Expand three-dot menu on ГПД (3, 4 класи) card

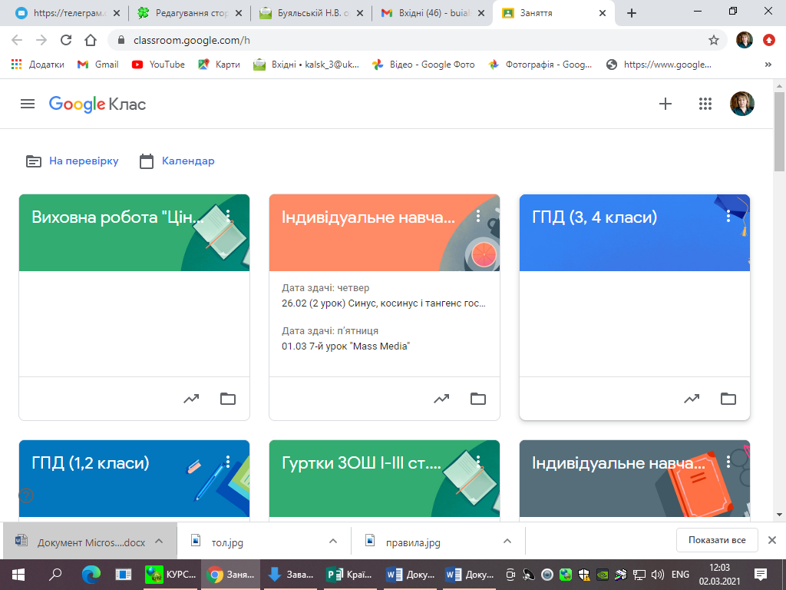(x=728, y=217)
